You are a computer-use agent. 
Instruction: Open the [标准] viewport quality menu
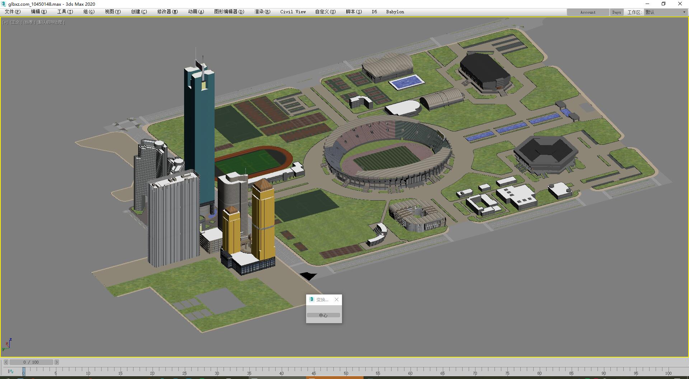pyautogui.click(x=29, y=22)
